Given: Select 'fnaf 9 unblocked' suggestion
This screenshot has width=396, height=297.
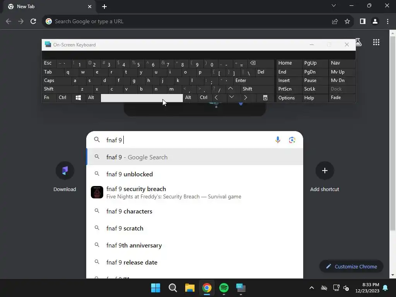Looking at the screenshot, I should pos(195,174).
